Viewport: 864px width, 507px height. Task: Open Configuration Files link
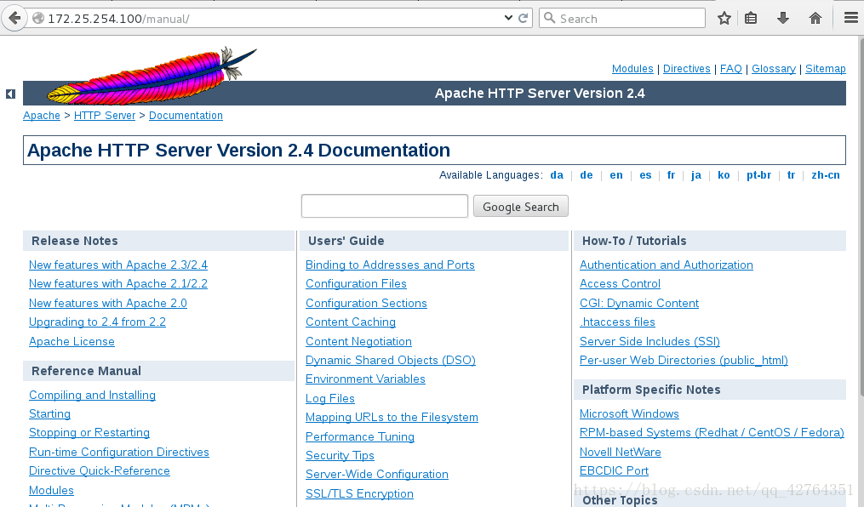tap(356, 283)
